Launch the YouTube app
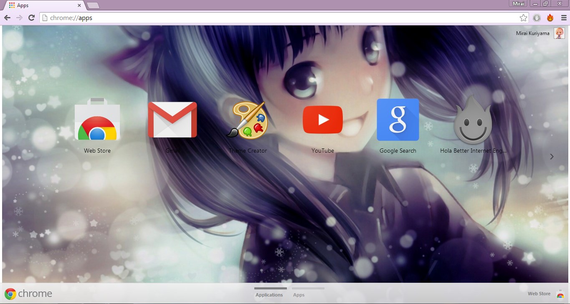This screenshot has width=570, height=304. [323, 120]
